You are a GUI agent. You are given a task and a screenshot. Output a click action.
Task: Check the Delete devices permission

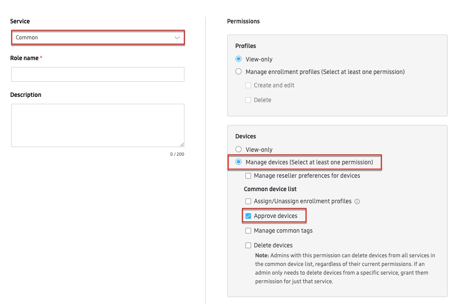click(x=248, y=245)
